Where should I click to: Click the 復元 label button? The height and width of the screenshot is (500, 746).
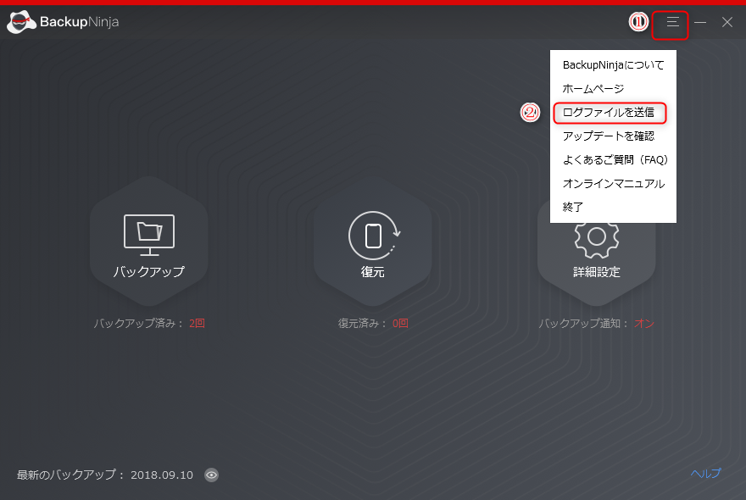pos(372,272)
